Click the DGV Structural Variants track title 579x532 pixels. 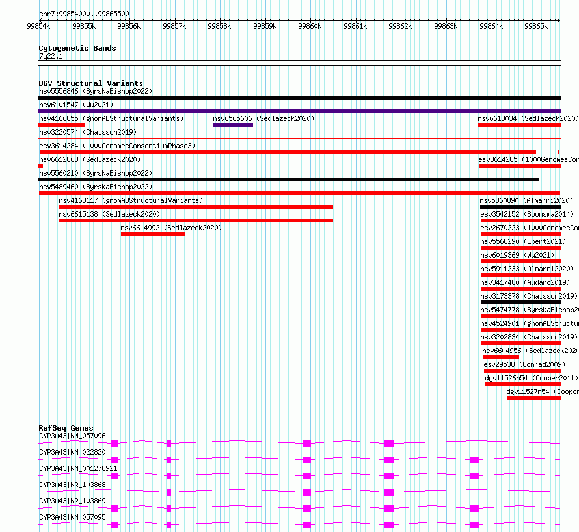click(x=91, y=83)
